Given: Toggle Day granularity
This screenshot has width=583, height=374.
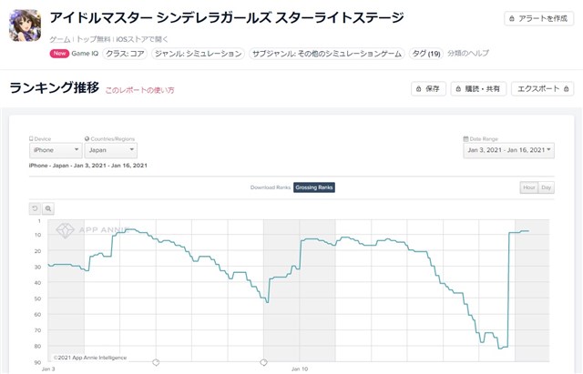Looking at the screenshot, I should click(547, 187).
